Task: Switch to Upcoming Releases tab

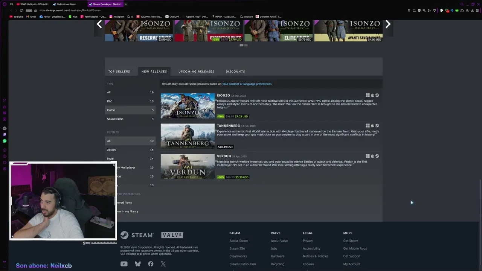Action: 196,72
